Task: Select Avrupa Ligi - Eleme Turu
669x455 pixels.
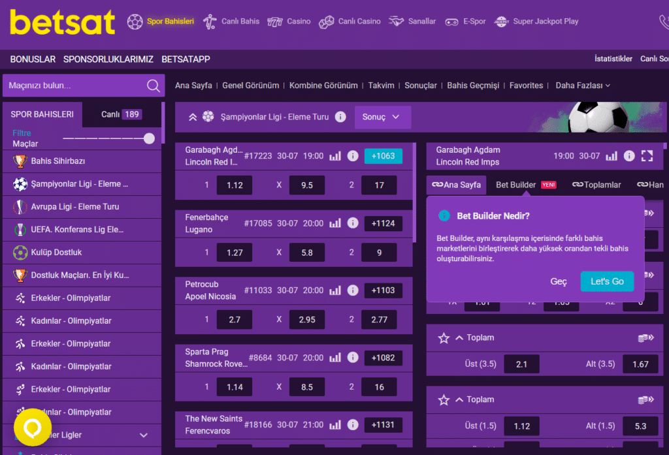Action: point(82,207)
